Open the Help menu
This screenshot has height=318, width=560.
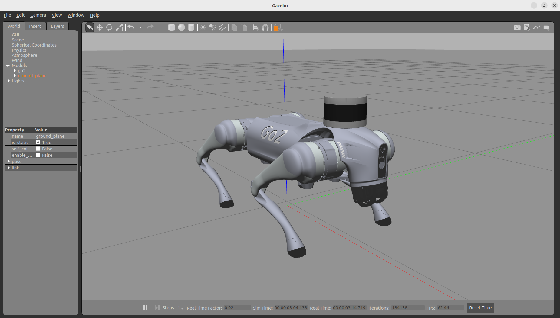pyautogui.click(x=94, y=15)
